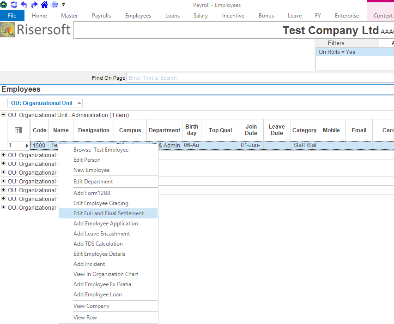Expand the last collapsed Organizational Unit group
The width and height of the screenshot is (394, 324).
[4, 208]
